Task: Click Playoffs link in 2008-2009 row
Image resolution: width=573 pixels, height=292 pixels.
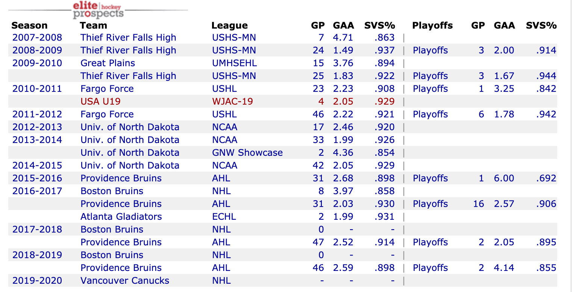Action: coord(430,50)
